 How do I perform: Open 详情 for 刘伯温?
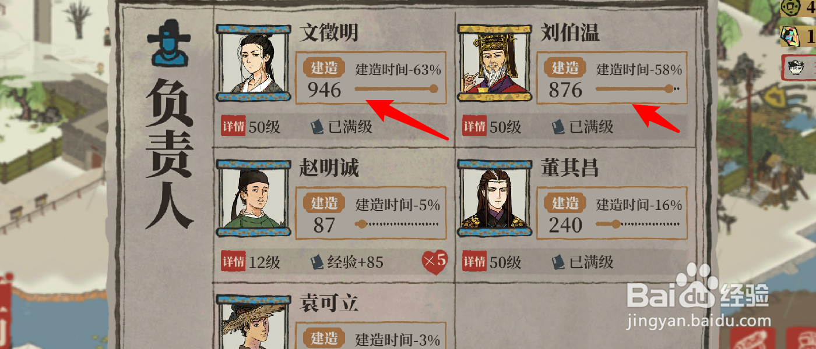coord(474,126)
